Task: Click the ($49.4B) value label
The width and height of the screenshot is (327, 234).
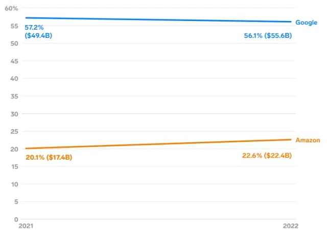Action: pyautogui.click(x=38, y=36)
